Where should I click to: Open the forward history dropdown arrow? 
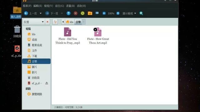pyautogui.click(x=62, y=13)
